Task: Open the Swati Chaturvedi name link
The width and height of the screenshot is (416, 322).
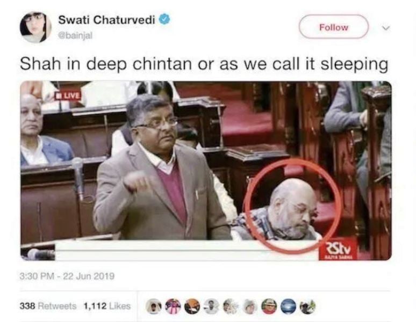Action: (106, 20)
